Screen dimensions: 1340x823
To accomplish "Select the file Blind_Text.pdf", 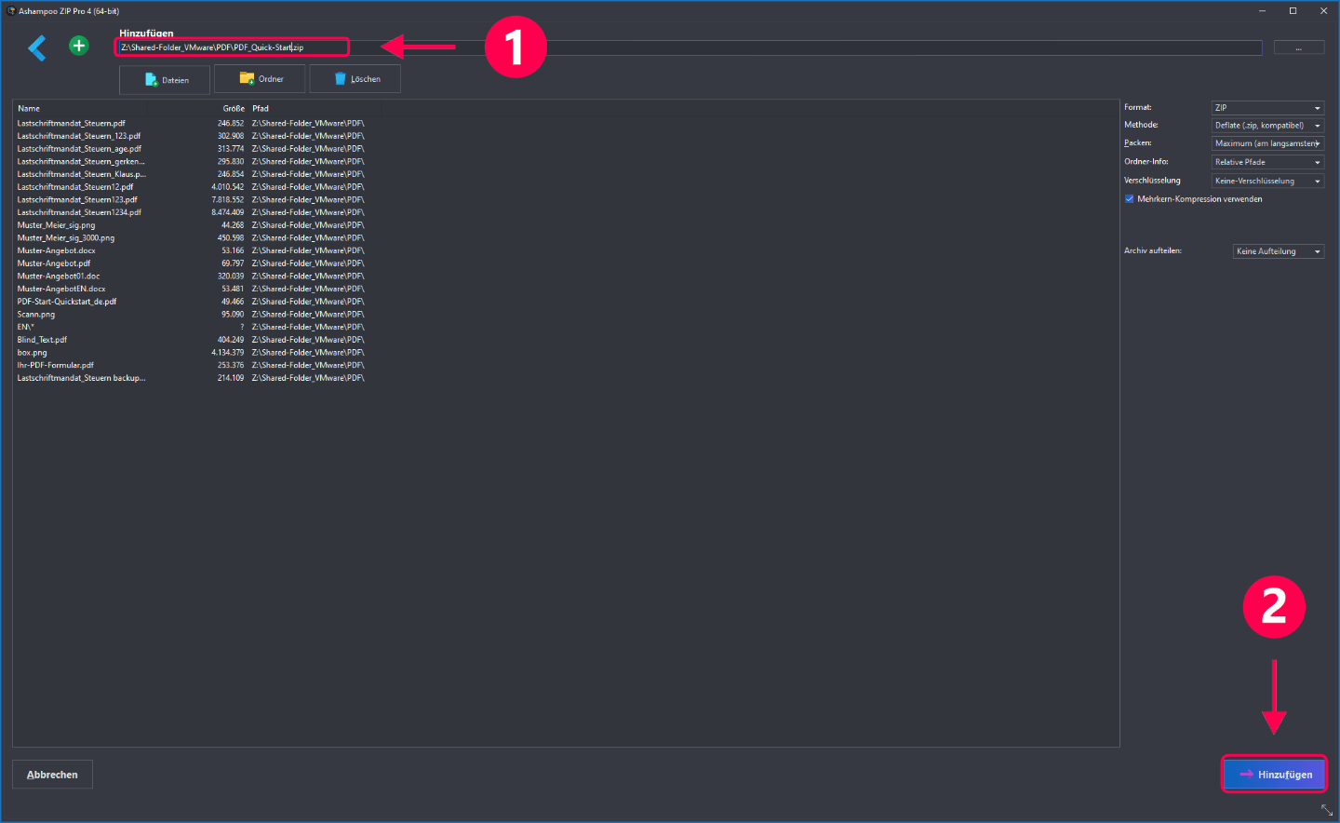I will 42,340.
